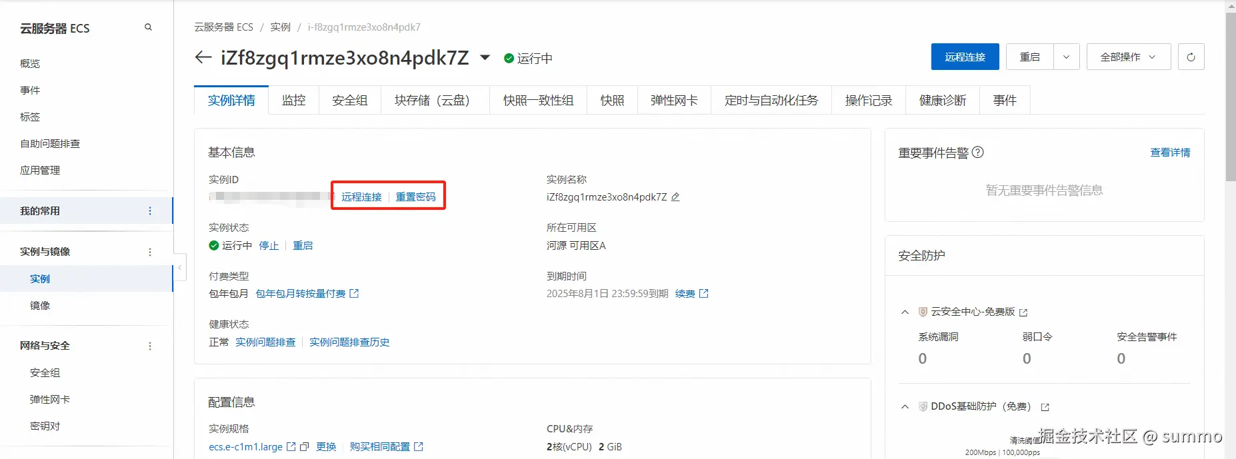Click the 更换 link under 实例规格
This screenshot has width=1236, height=459.
(326, 446)
